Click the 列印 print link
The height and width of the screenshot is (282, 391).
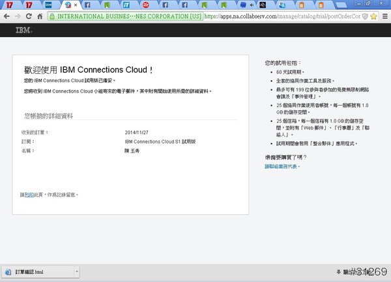[28, 195]
